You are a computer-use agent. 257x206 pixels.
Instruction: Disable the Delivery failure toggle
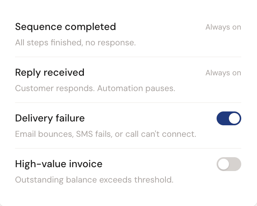229,118
